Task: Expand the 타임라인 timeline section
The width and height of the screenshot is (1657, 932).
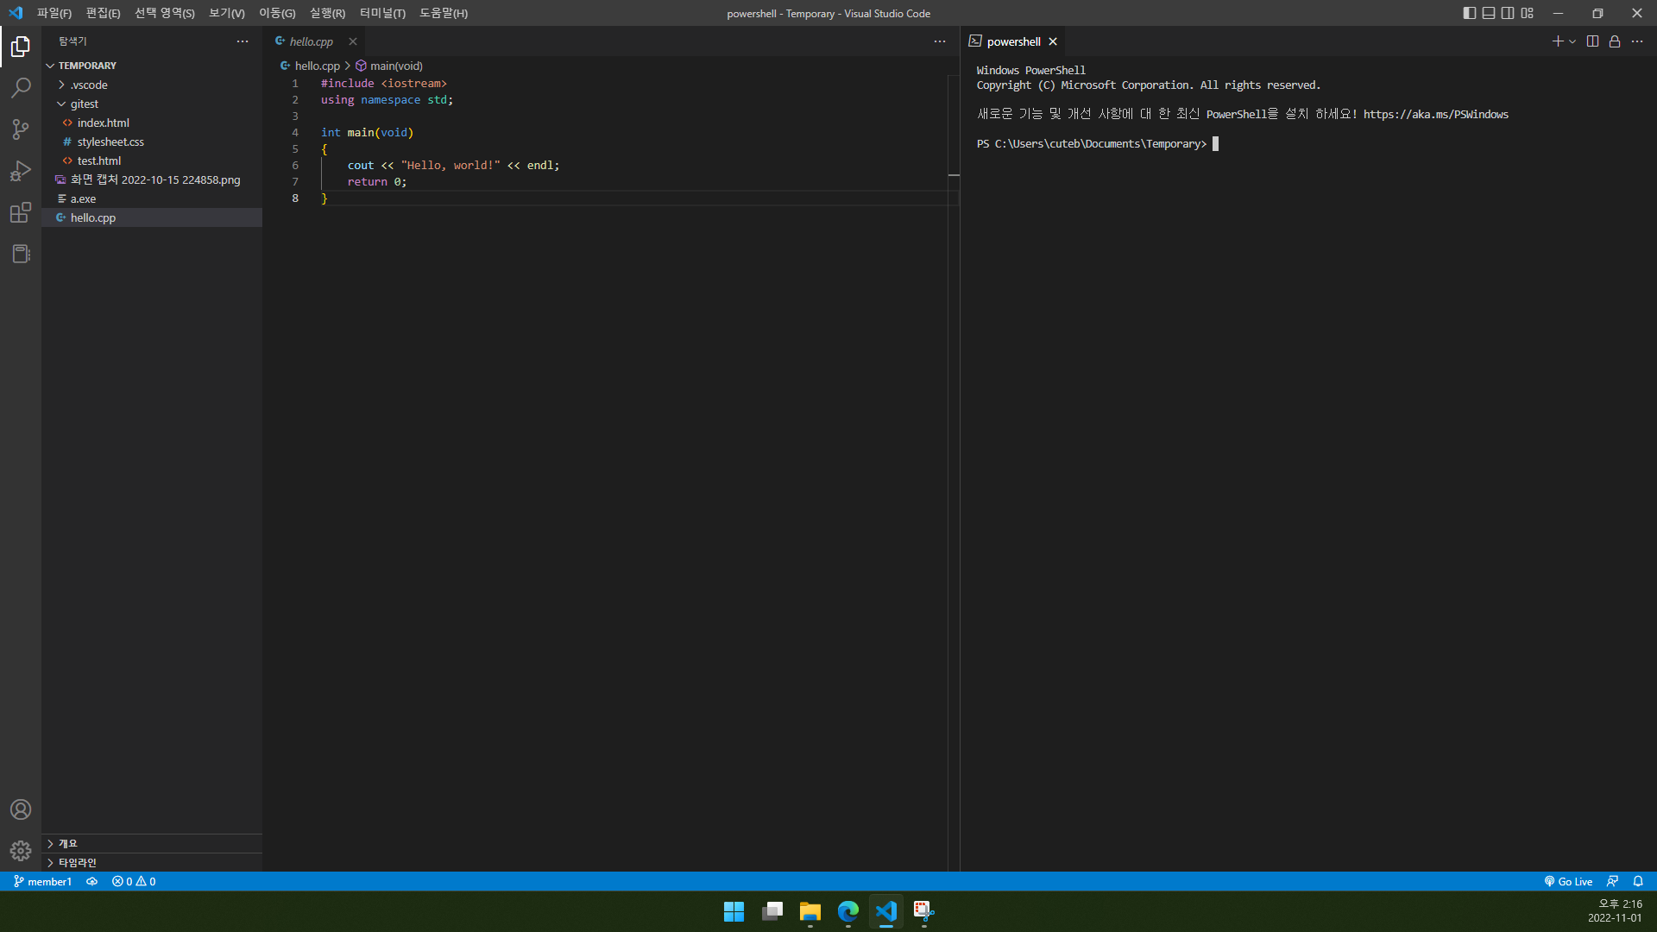Action: point(152,862)
